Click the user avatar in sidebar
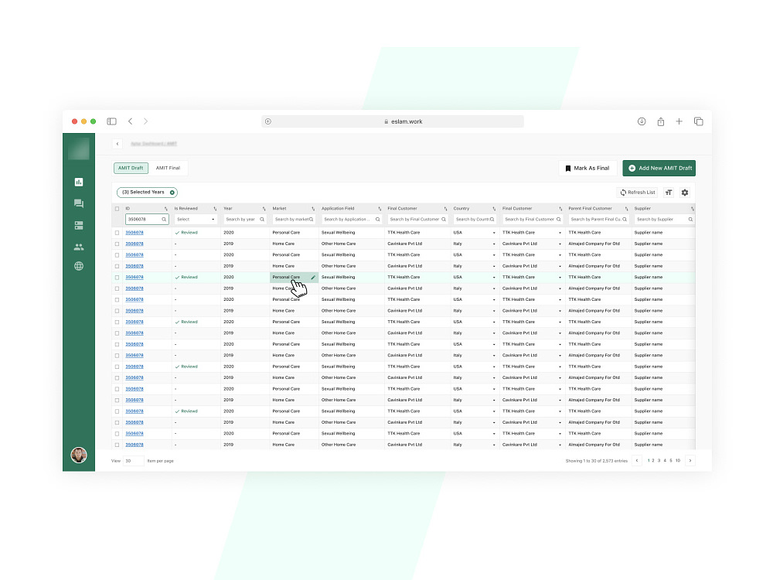The image size is (773, 580). point(79,455)
